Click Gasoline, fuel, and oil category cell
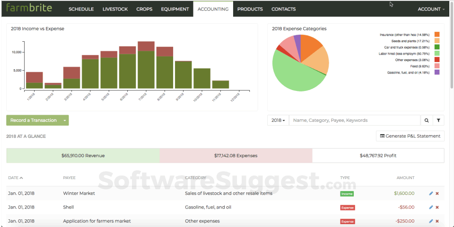The width and height of the screenshot is (454, 227). click(x=208, y=207)
